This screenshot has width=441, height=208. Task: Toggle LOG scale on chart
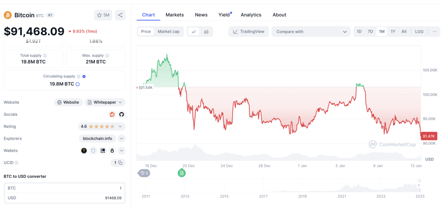pyautogui.click(x=419, y=32)
